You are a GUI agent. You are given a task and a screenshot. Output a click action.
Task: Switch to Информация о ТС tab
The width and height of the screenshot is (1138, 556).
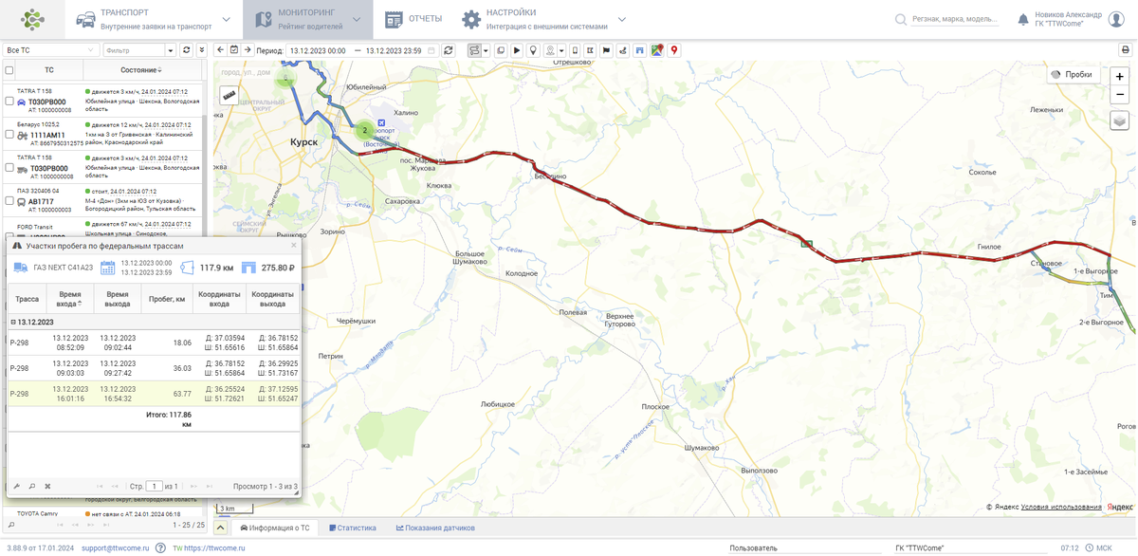(x=275, y=528)
